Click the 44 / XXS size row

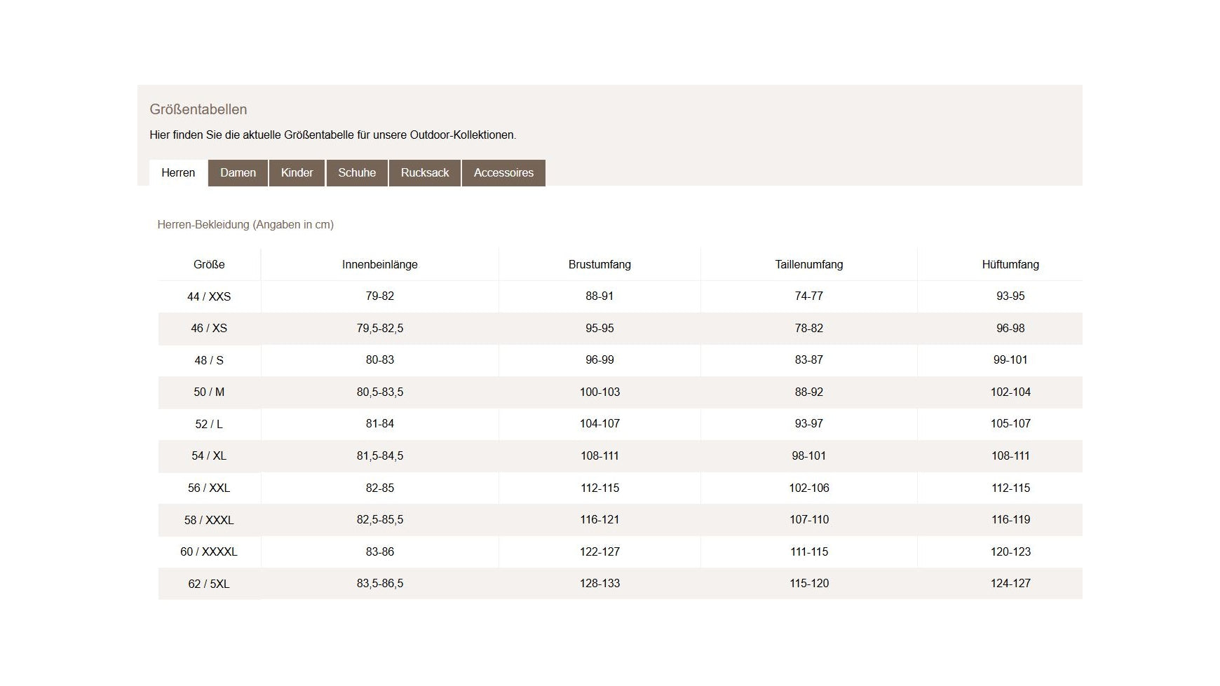point(209,296)
